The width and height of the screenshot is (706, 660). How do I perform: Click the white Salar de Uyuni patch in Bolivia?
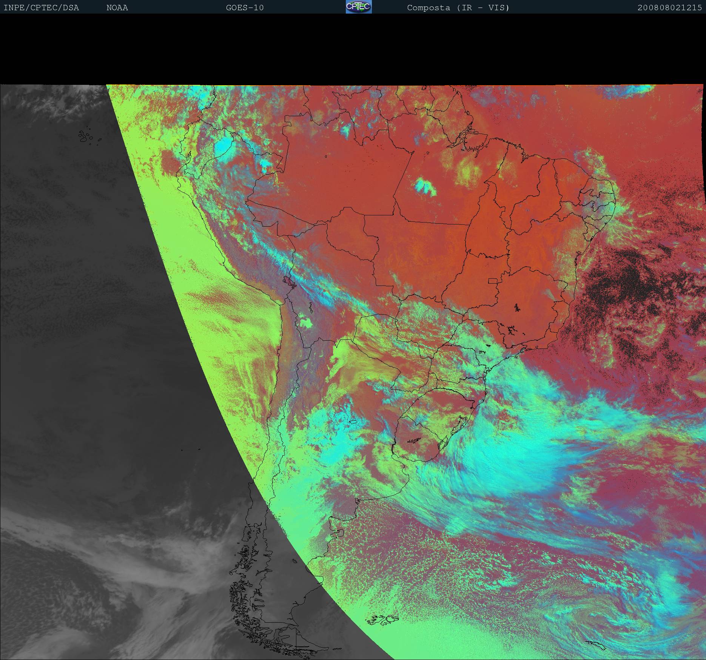[306, 323]
